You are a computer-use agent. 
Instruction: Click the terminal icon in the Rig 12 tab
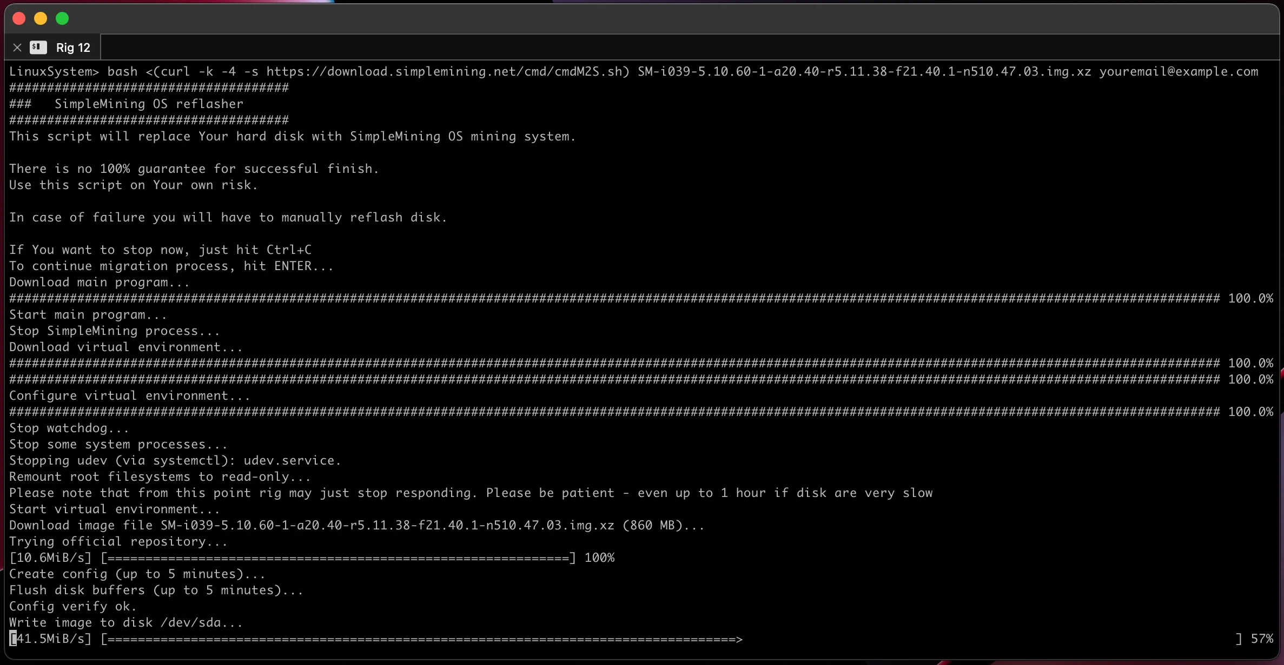click(x=38, y=48)
